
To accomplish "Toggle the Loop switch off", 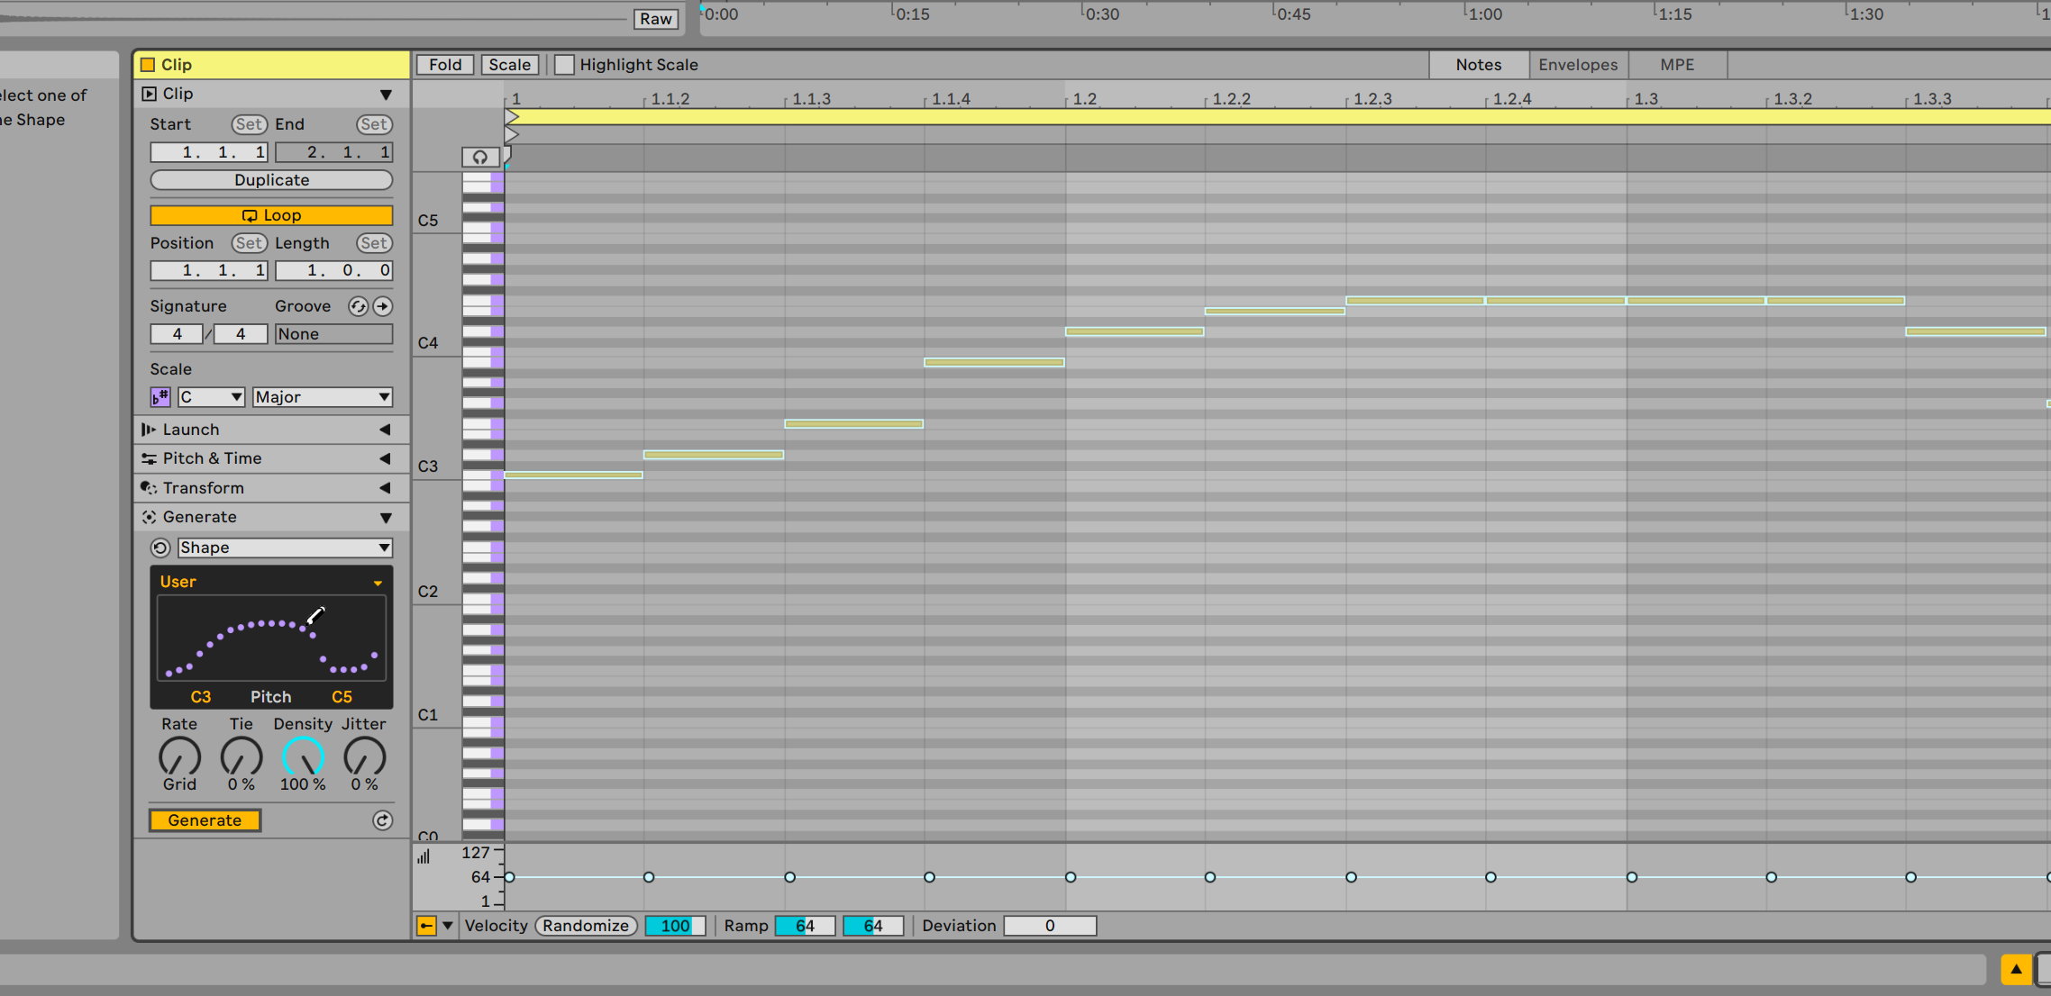I will [271, 215].
